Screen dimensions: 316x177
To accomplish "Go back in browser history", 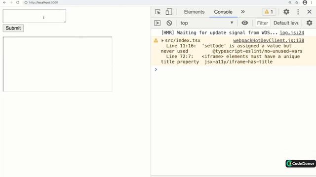I will coord(4,2).
